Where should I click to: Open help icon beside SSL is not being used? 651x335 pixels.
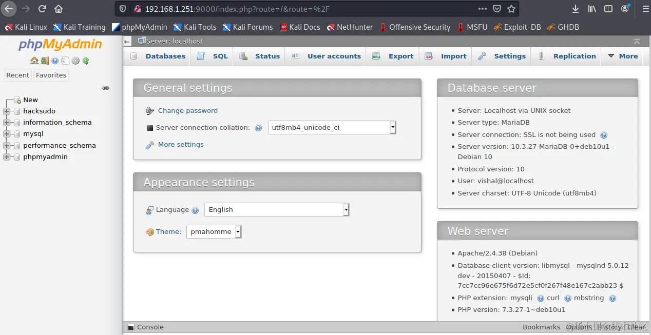click(604, 135)
